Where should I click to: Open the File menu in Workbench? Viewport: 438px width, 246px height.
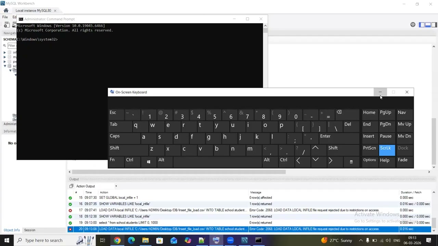coord(5,17)
